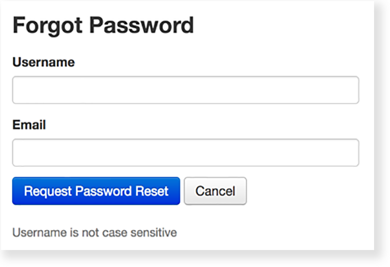Submit the form with the blue button

(96, 191)
